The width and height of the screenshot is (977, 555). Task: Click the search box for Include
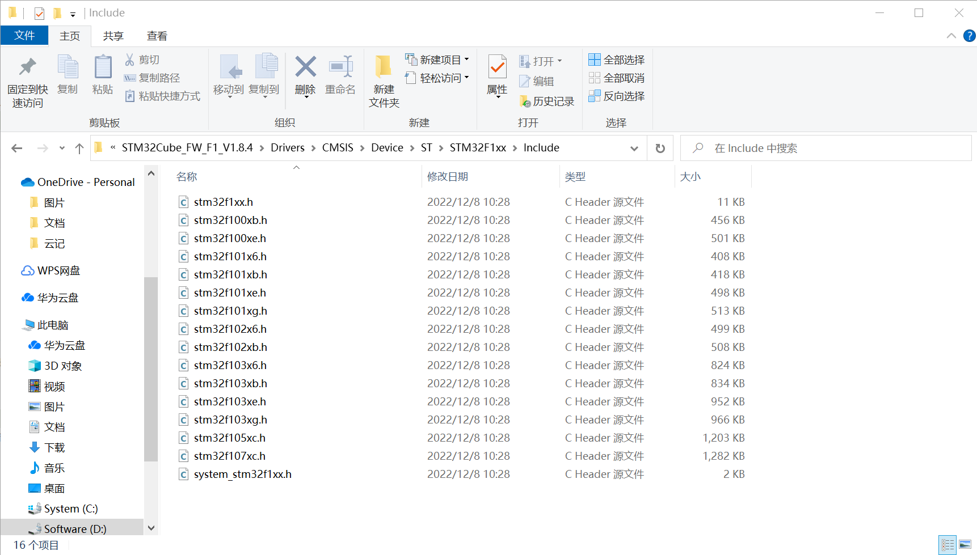point(826,148)
